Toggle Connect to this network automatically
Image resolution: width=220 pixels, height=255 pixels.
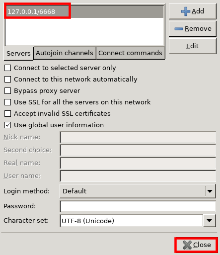[8, 80]
